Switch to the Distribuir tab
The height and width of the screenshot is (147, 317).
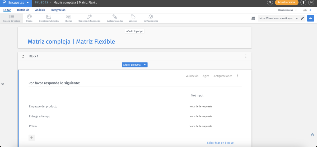(x=23, y=10)
